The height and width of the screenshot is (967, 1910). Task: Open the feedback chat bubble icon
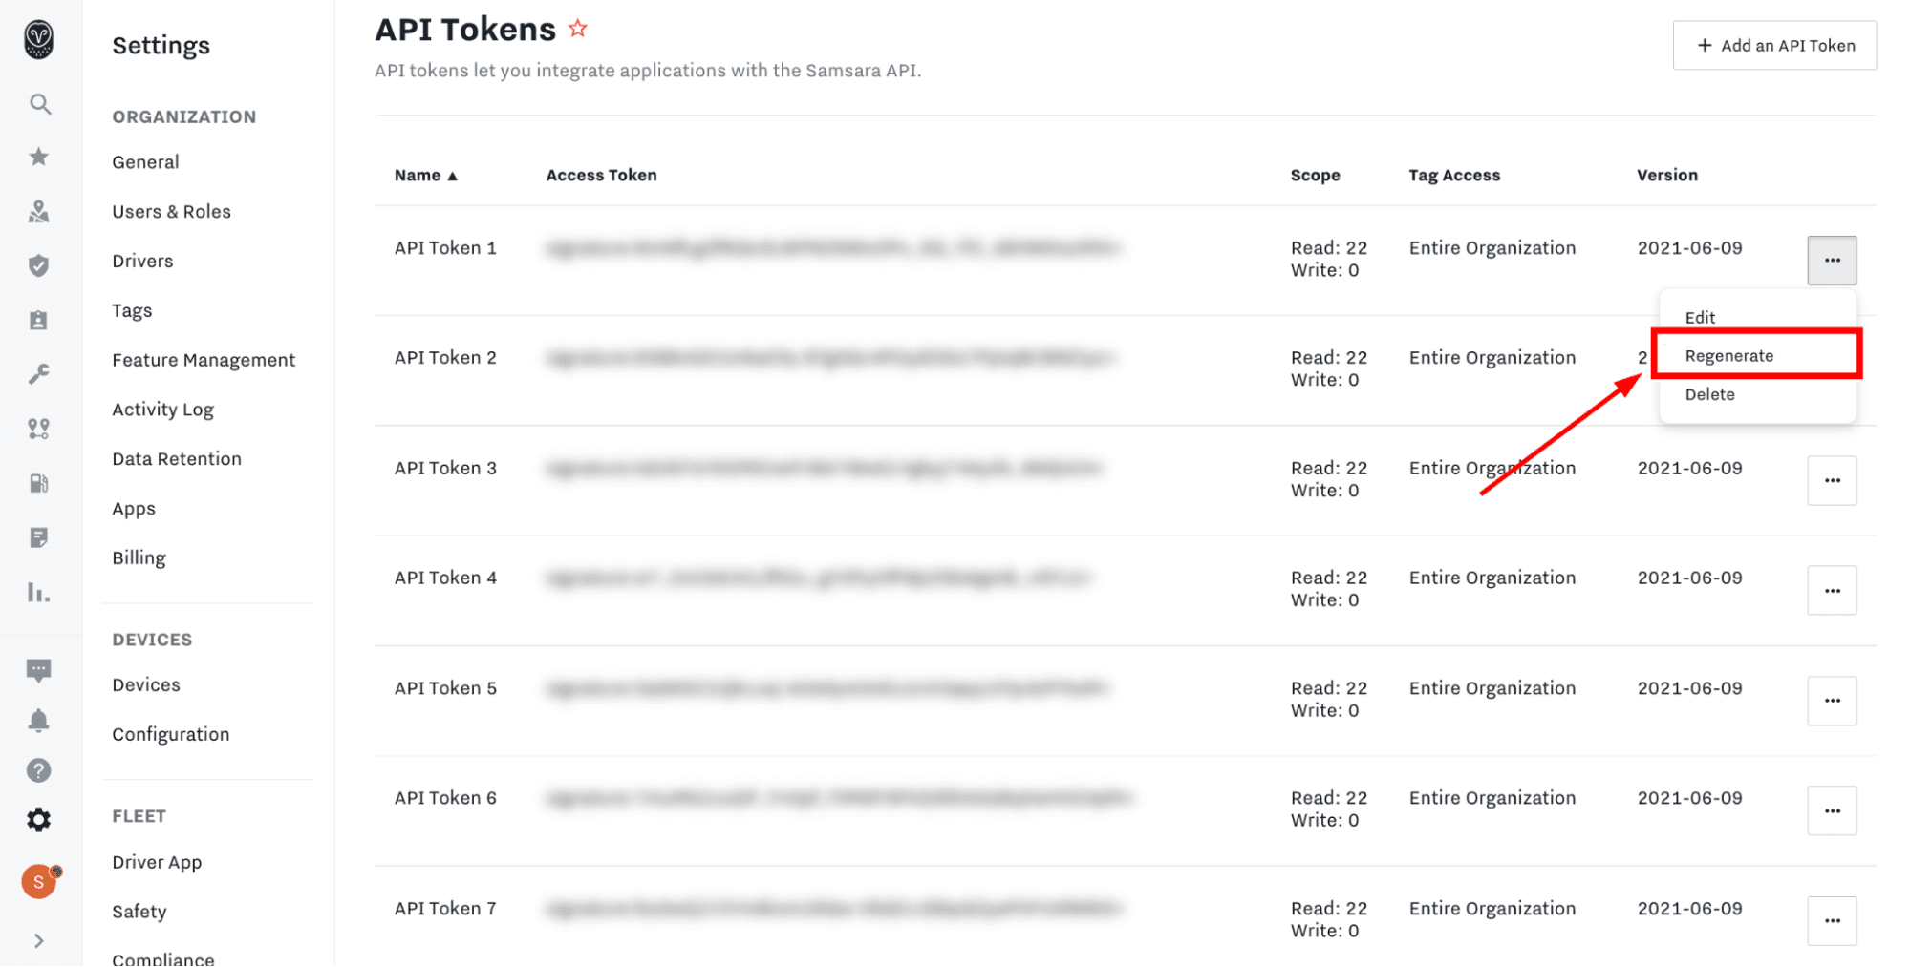tap(39, 670)
